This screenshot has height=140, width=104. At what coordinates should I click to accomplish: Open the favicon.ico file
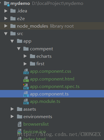coord(35,131)
